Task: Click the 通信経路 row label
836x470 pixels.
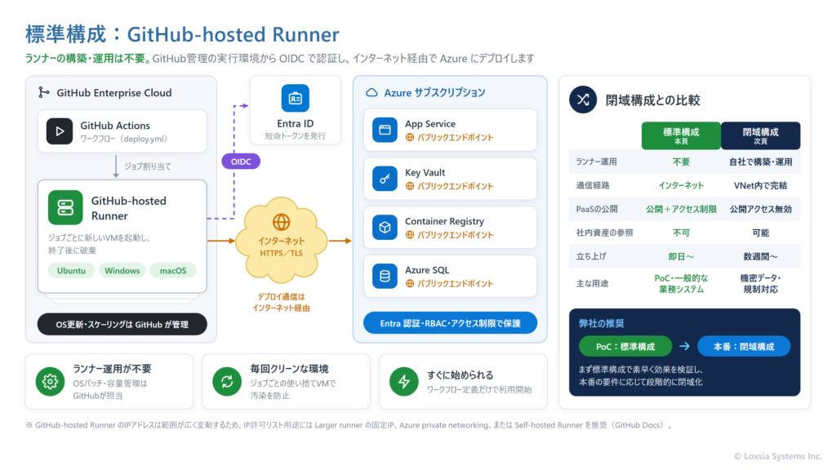Action: pos(593,185)
